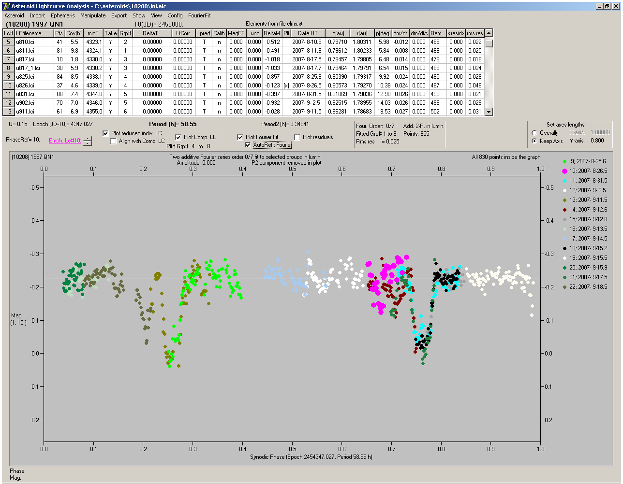Click the DeltaM column header
Image resolution: width=623 pixels, height=484 pixels.
coord(272,33)
